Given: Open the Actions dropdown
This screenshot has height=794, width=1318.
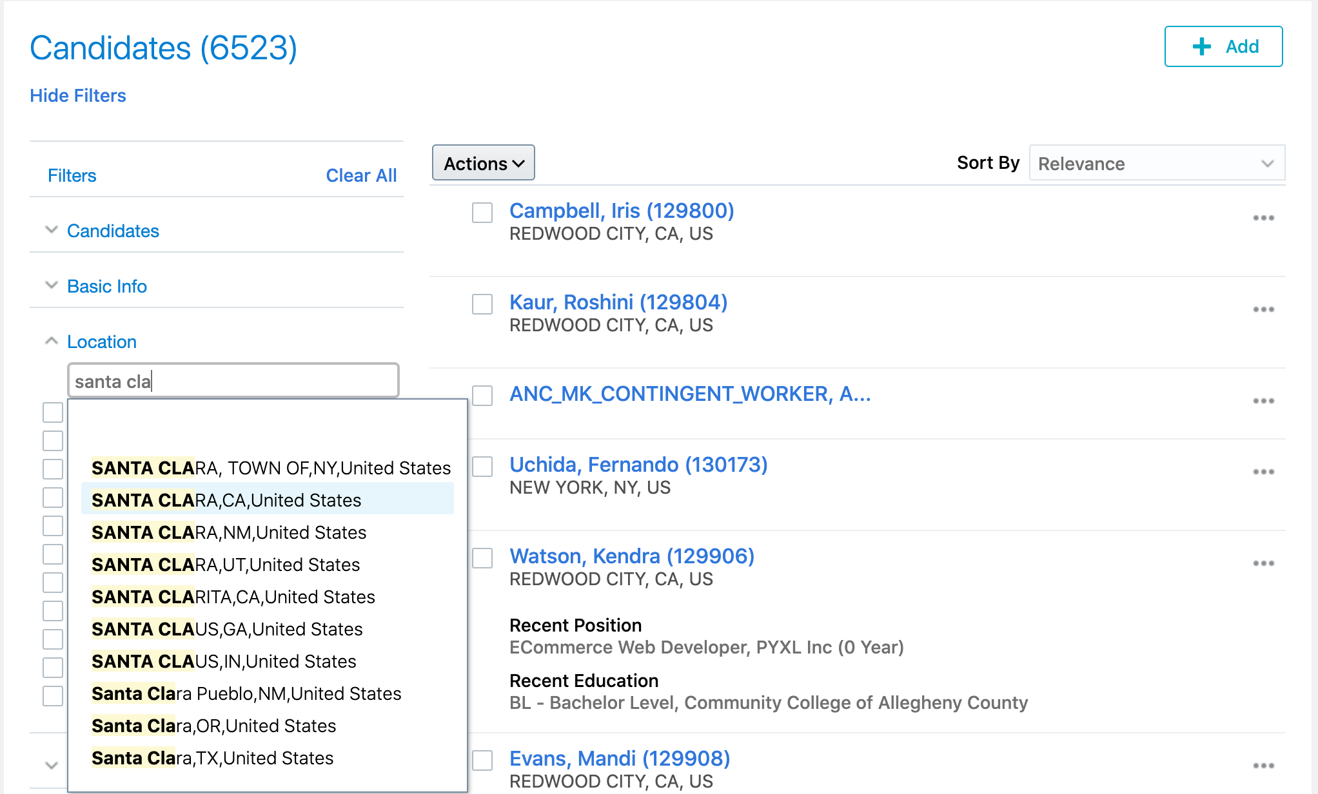Looking at the screenshot, I should pyautogui.click(x=484, y=163).
